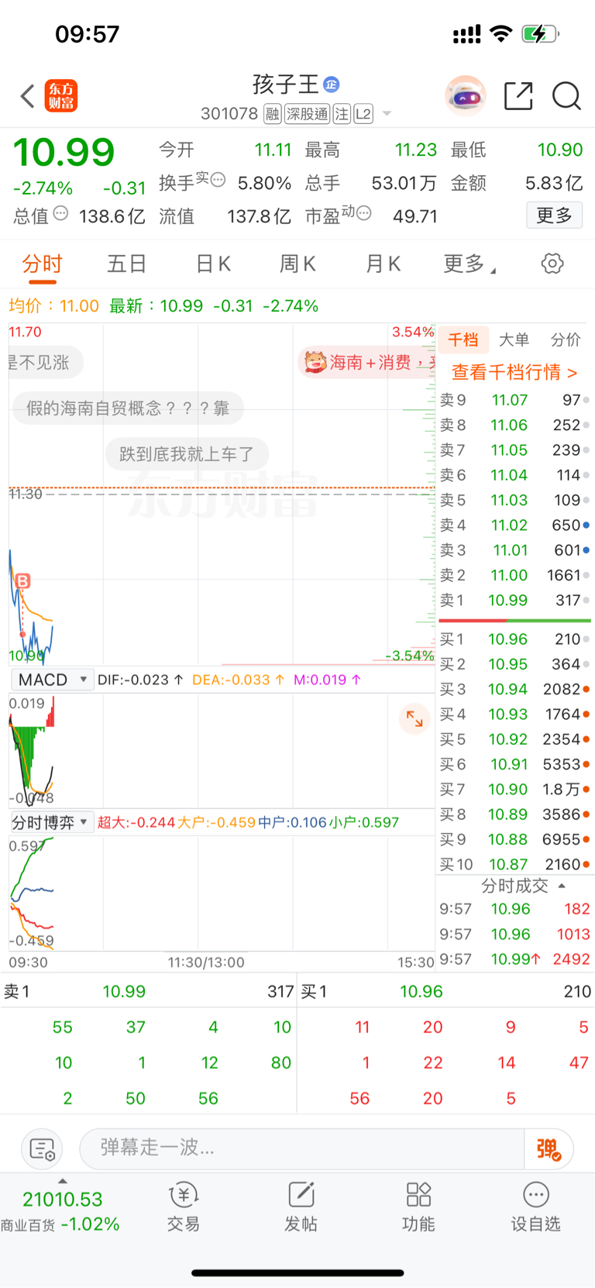Viewport: 595px width, 1288px height.
Task: Open the AI robot assistant avatar
Action: pyautogui.click(x=465, y=96)
